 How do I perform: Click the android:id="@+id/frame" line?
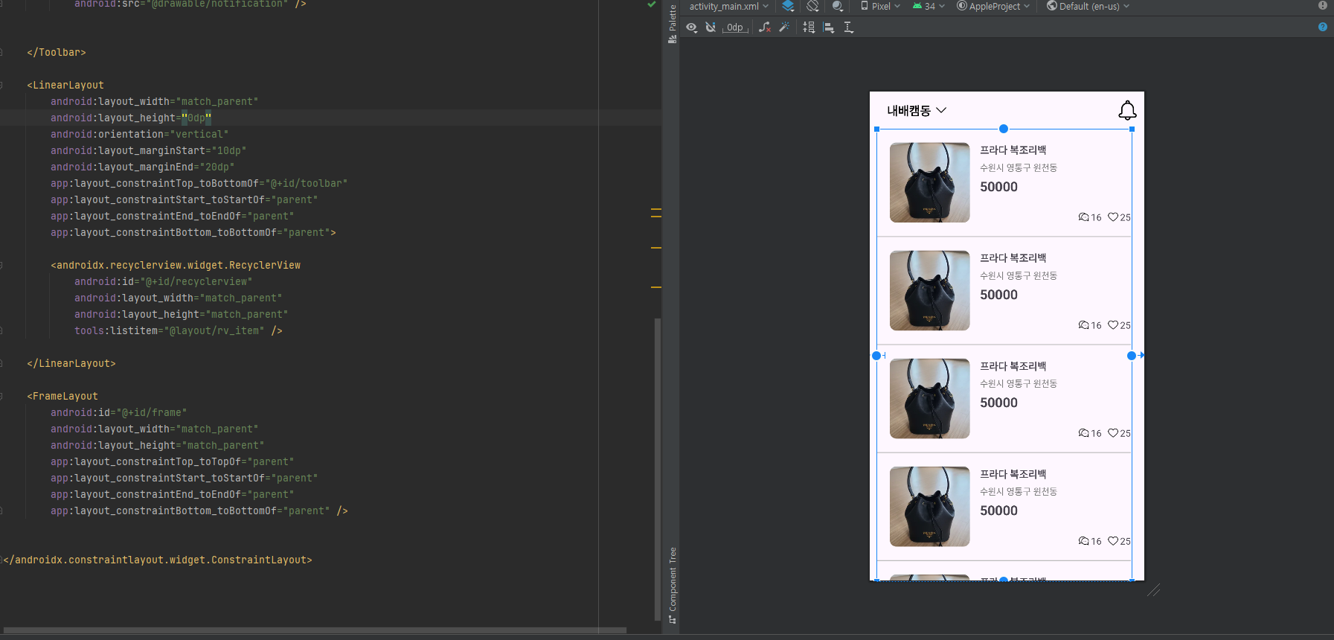119,412
